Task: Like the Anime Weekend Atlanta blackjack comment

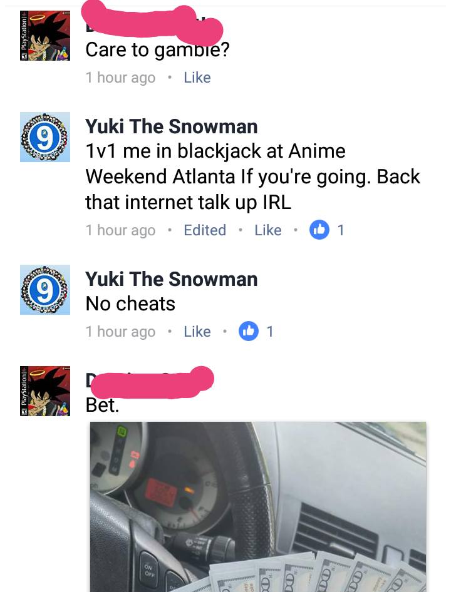Action: 267,230
